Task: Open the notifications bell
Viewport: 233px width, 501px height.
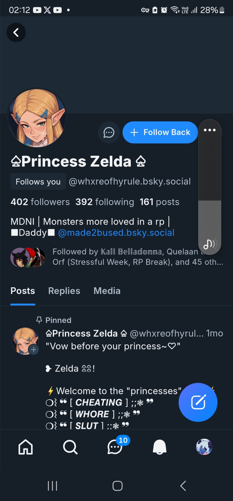Action: pos(159,447)
